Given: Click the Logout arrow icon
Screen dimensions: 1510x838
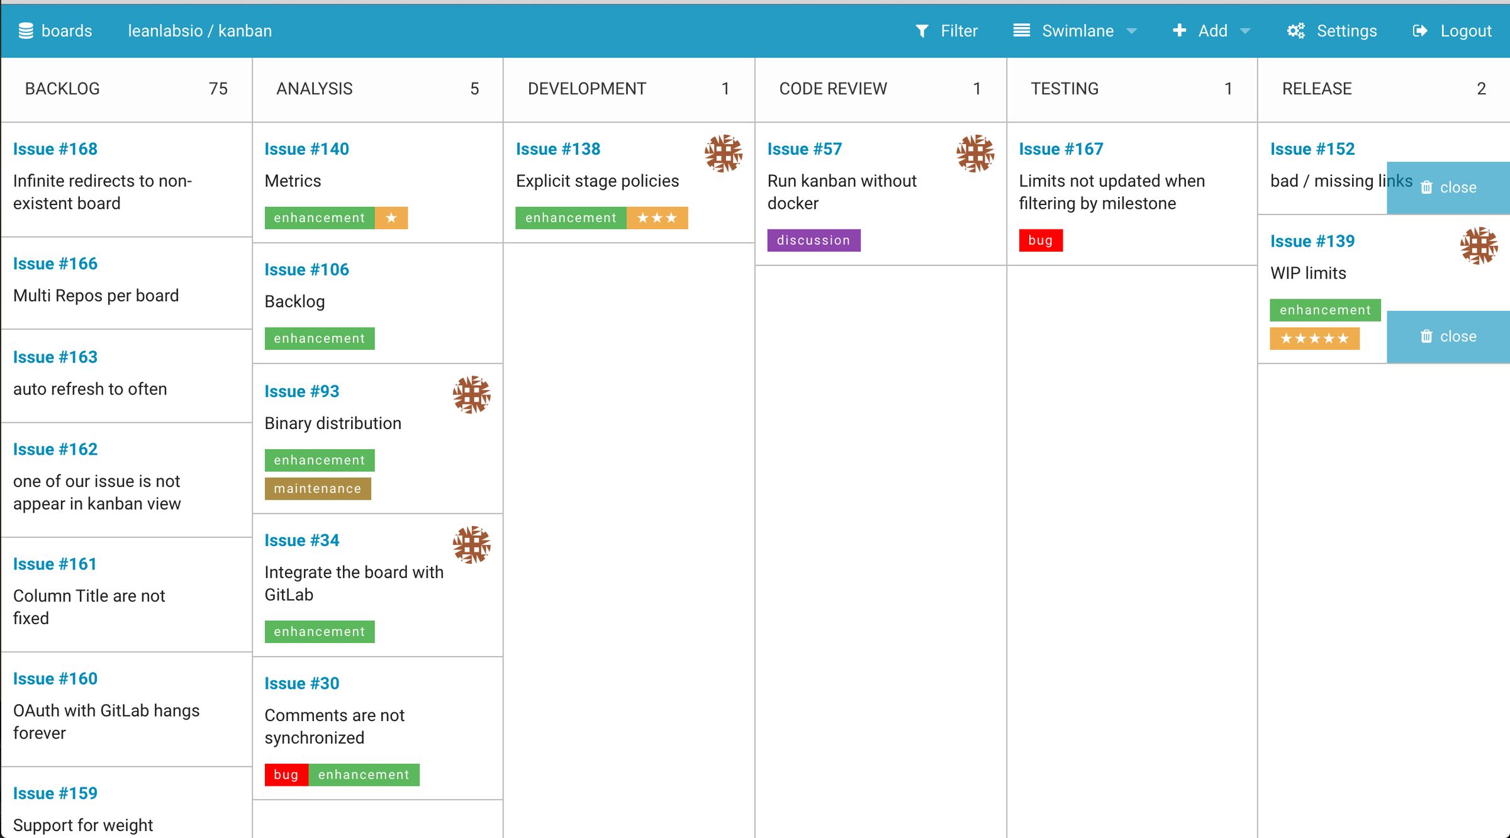Looking at the screenshot, I should 1419,31.
